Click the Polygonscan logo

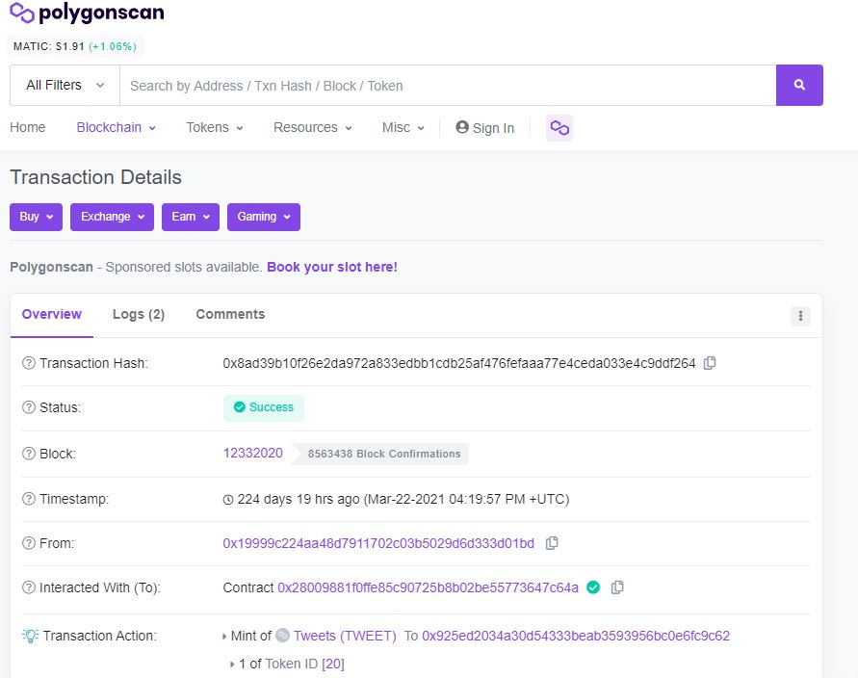pyautogui.click(x=87, y=13)
